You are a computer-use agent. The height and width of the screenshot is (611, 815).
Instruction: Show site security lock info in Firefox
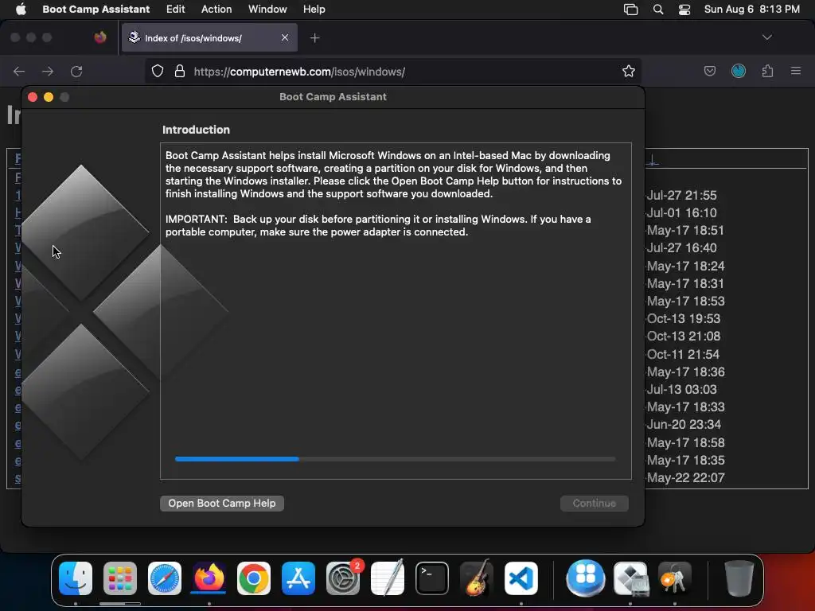[x=180, y=71]
